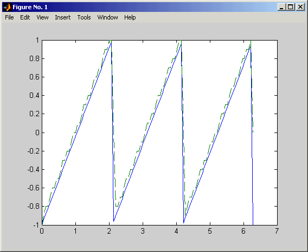Open the Tools menu
This screenshot has height=252, width=308.
point(84,17)
